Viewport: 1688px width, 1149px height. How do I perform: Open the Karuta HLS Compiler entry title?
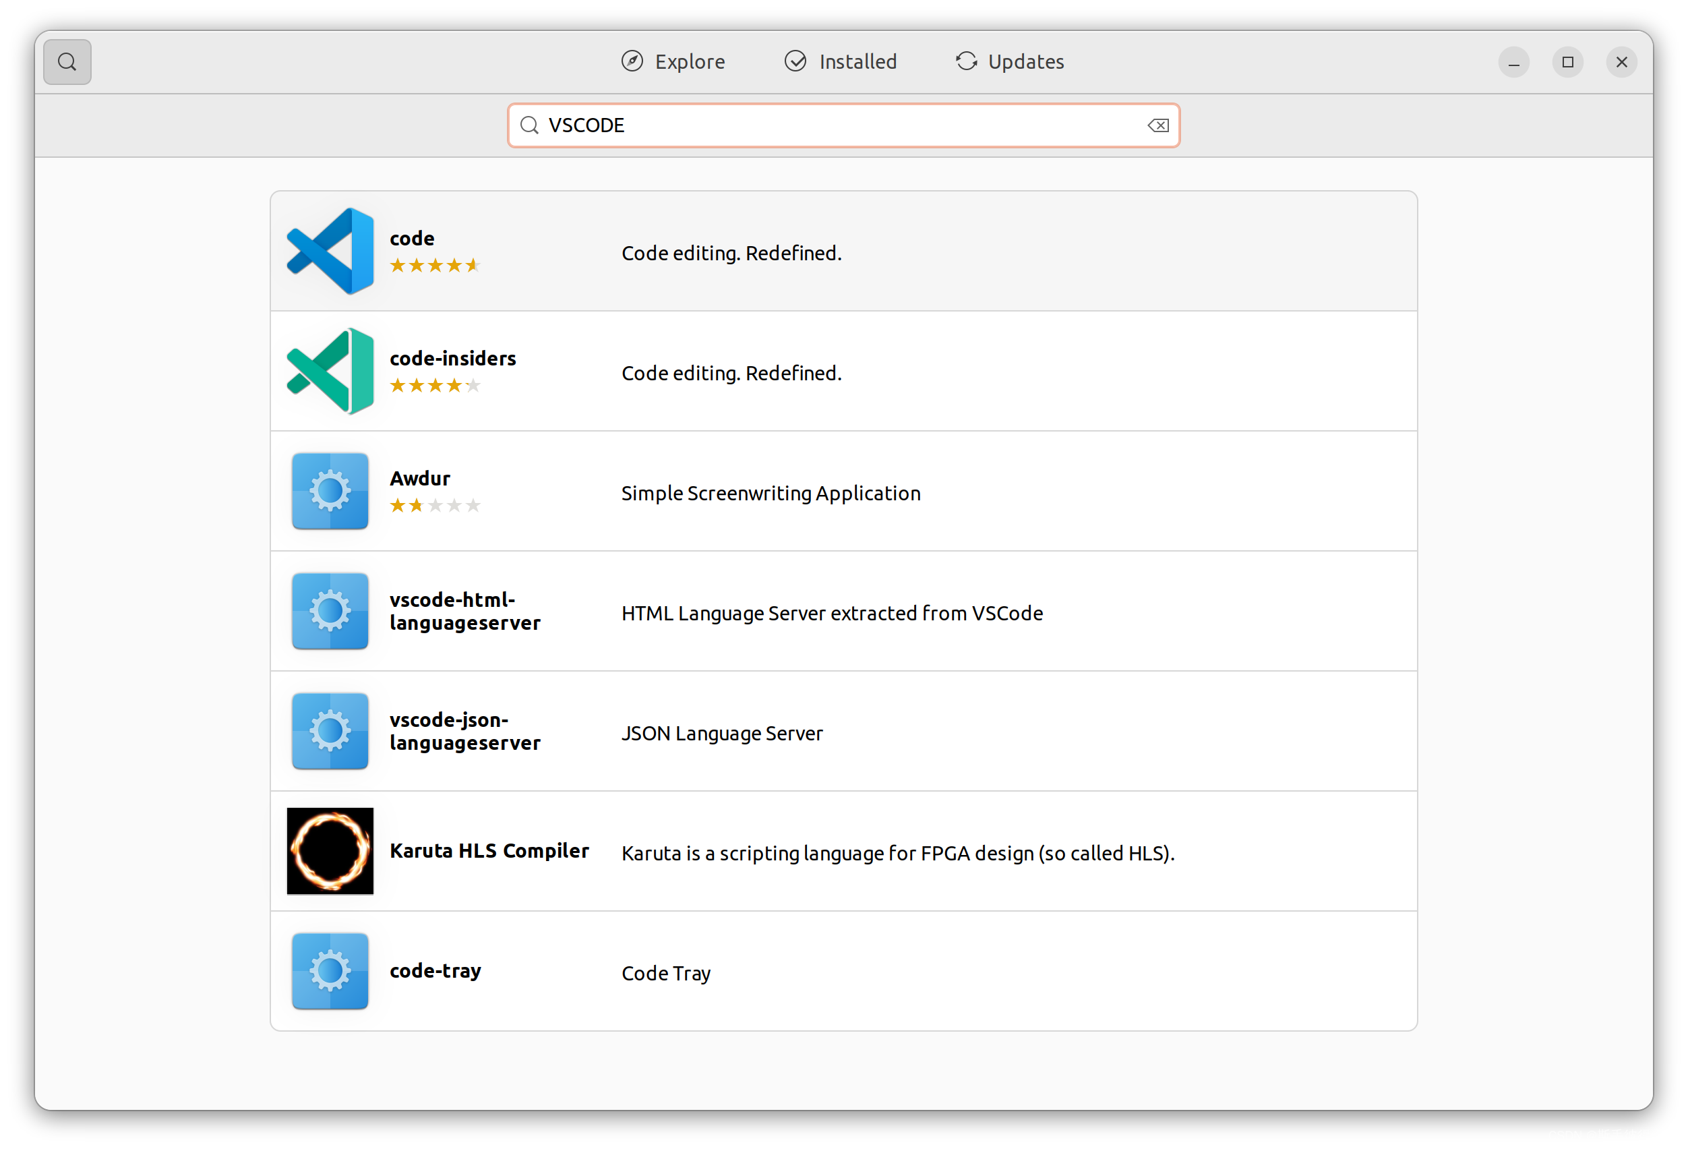[x=489, y=850]
